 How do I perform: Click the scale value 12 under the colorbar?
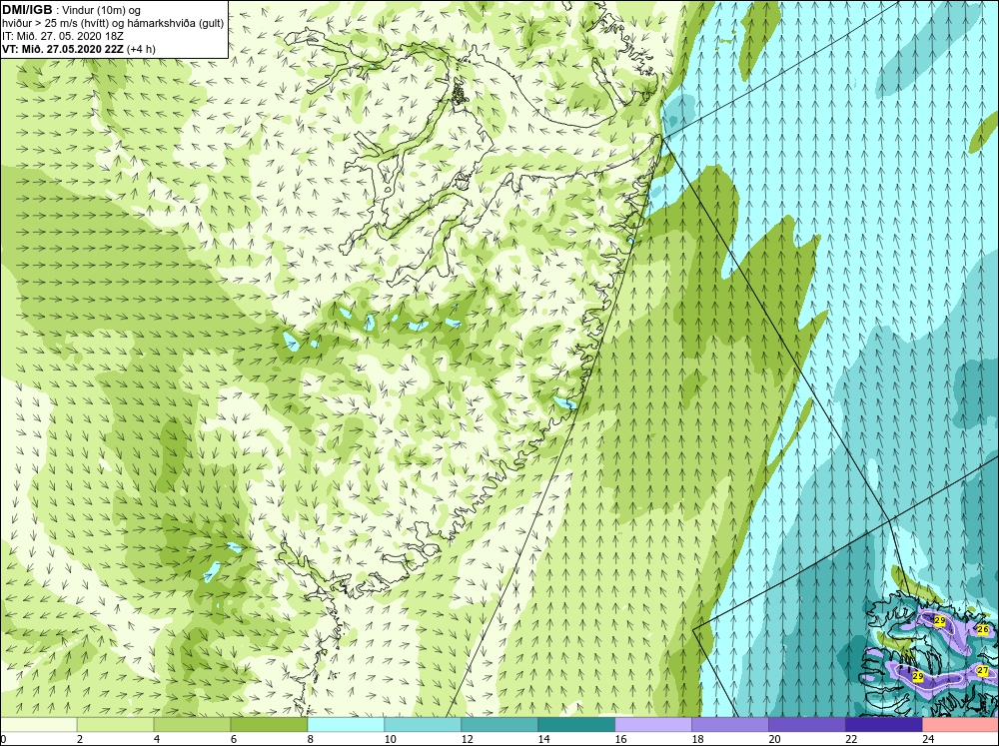click(x=467, y=739)
